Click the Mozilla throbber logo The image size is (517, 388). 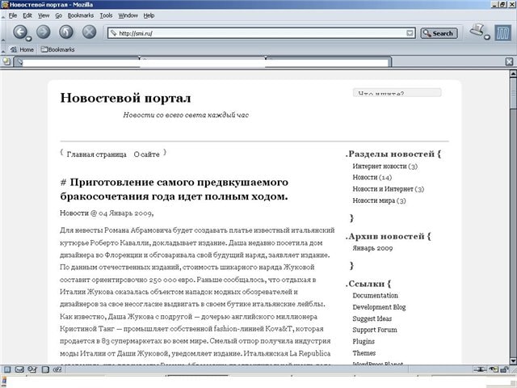point(503,33)
